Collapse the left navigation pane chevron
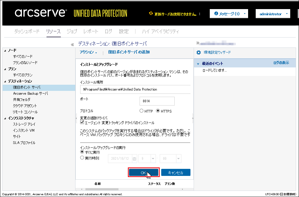The image size is (299, 197). click(72, 45)
